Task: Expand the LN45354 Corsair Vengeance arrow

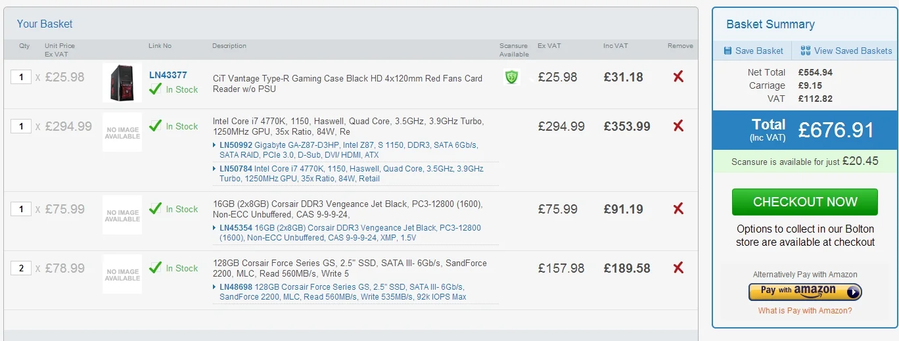Action: 215,228
